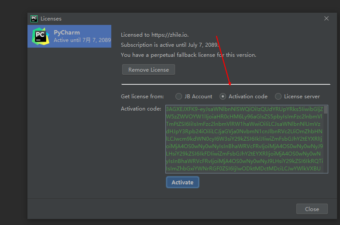Click the 'Activation code:' field label
340x225 pixels.
(141, 108)
